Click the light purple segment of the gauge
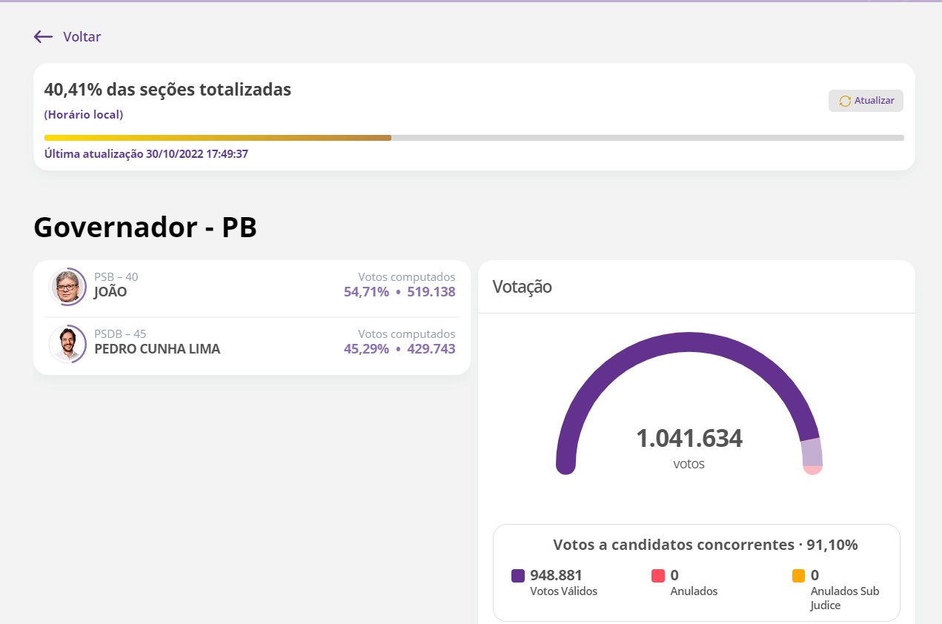The height and width of the screenshot is (624, 942). 812,451
